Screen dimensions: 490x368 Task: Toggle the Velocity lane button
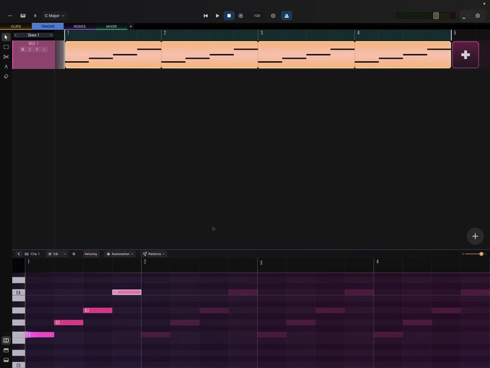pyautogui.click(x=91, y=254)
